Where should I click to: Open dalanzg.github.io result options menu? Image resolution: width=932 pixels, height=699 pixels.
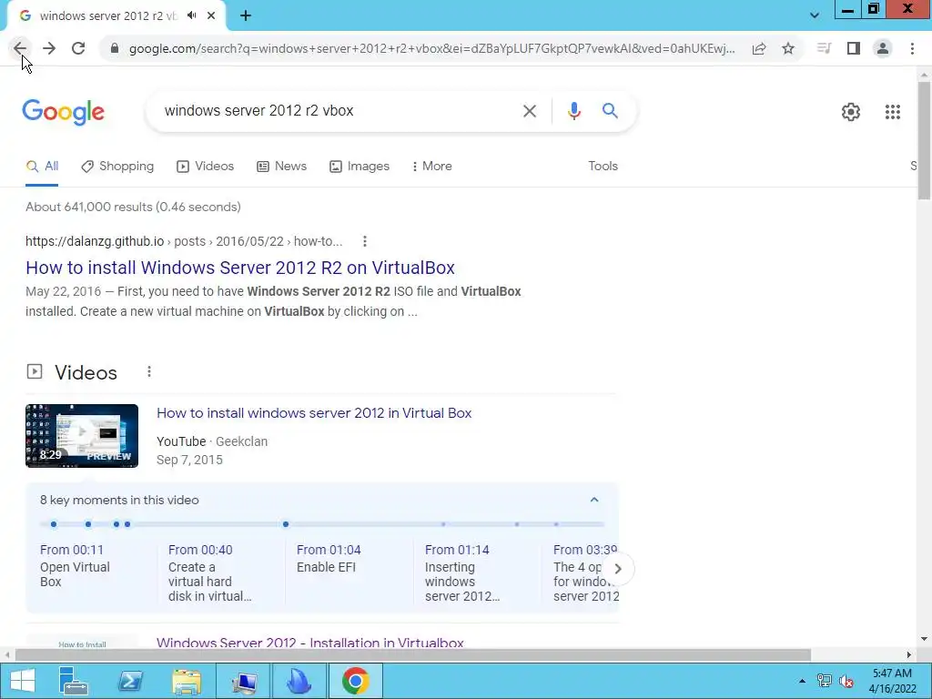click(x=365, y=241)
